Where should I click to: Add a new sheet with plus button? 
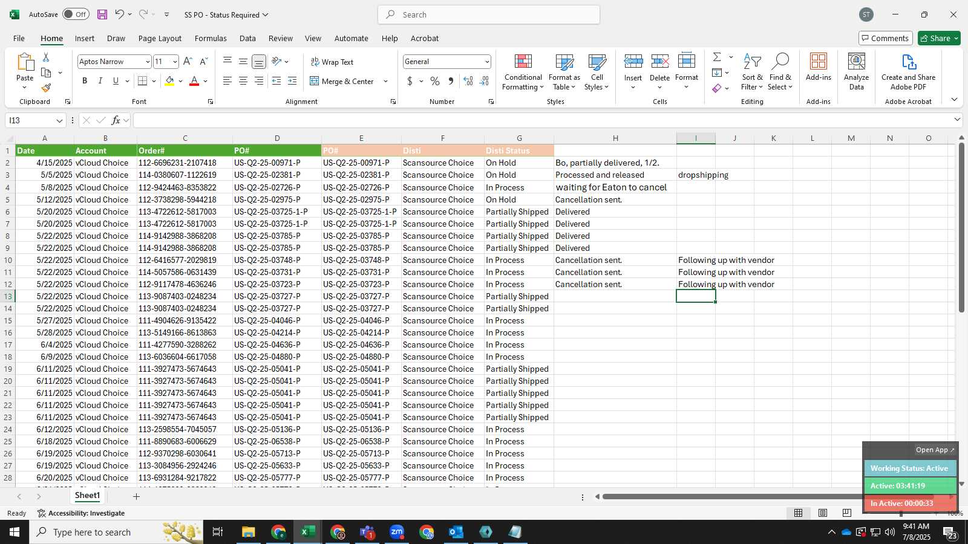pos(136,496)
